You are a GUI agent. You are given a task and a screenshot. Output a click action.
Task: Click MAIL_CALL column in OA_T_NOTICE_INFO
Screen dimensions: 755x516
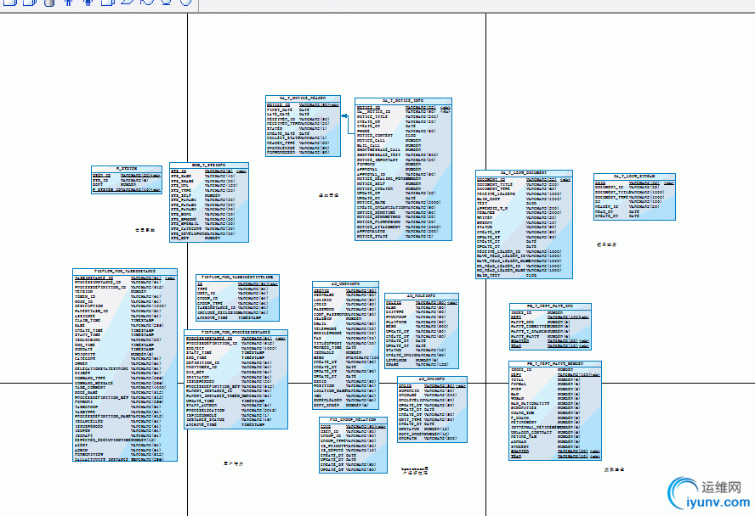click(368, 145)
